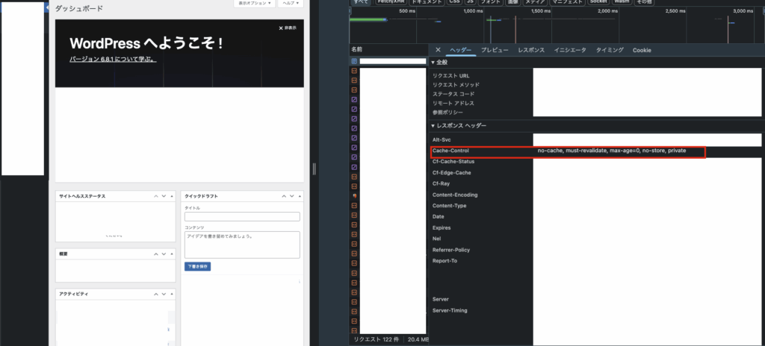The height and width of the screenshot is (346, 765).
Task: Click the Cf-Edge-Cache header name
Action: 452,172
